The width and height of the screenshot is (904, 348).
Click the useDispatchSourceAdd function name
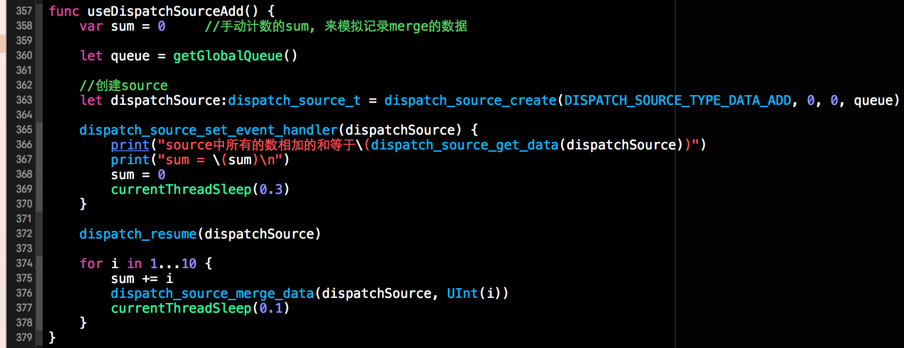165,11
